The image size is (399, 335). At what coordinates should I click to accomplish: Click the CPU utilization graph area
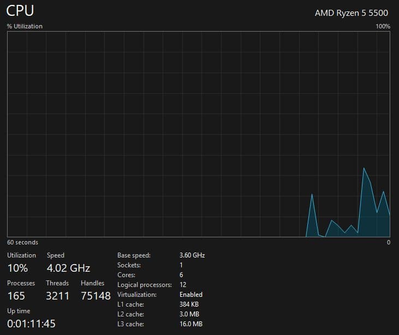pyautogui.click(x=199, y=134)
